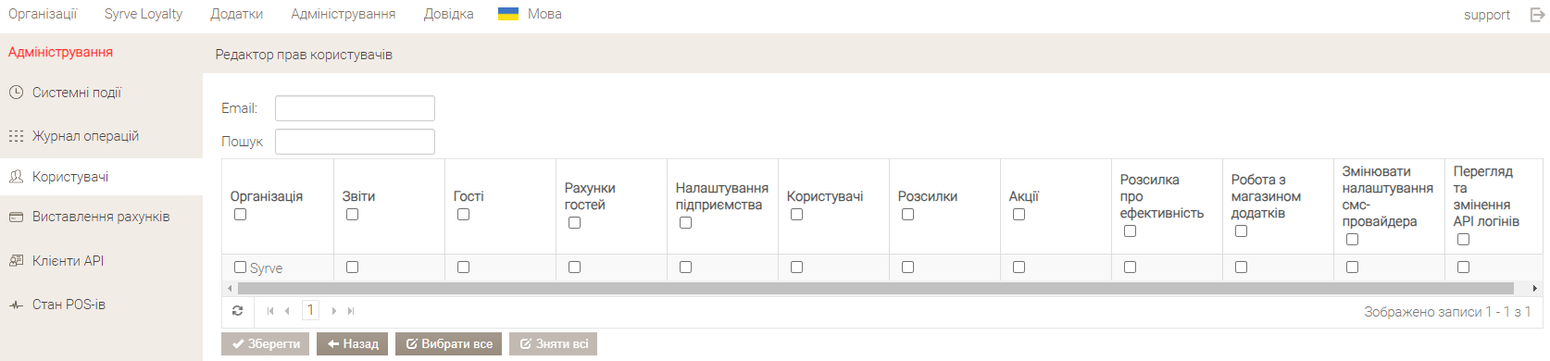The width and height of the screenshot is (1550, 361).
Task: Click the refresh icon in grid pager
Action: [x=237, y=311]
